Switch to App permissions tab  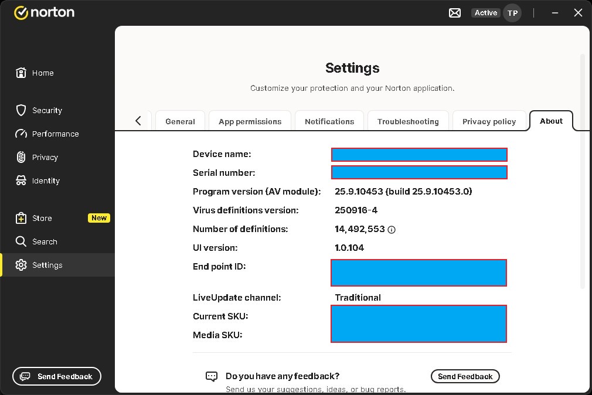pos(250,121)
